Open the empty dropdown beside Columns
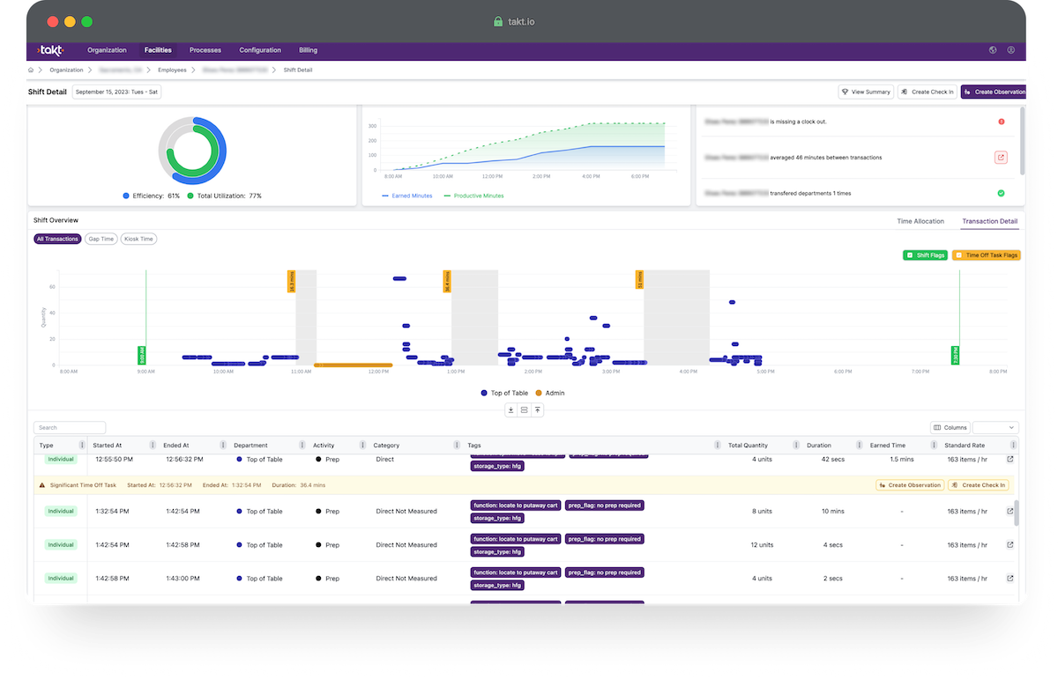The width and height of the screenshot is (1058, 679). tap(995, 427)
